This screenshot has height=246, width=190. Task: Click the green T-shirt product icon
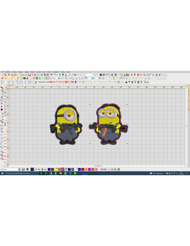tap(37, 78)
